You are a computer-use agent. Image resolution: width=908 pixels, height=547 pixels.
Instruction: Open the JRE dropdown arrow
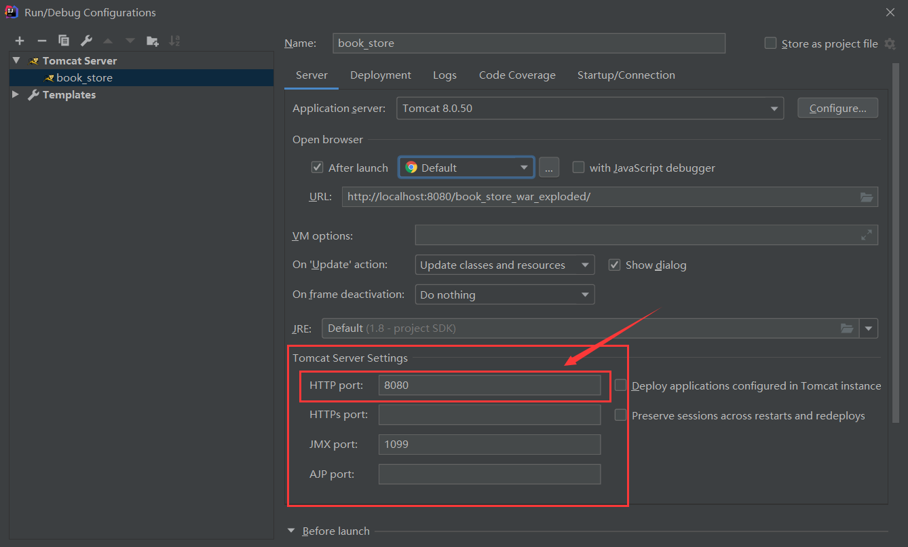[x=869, y=328]
